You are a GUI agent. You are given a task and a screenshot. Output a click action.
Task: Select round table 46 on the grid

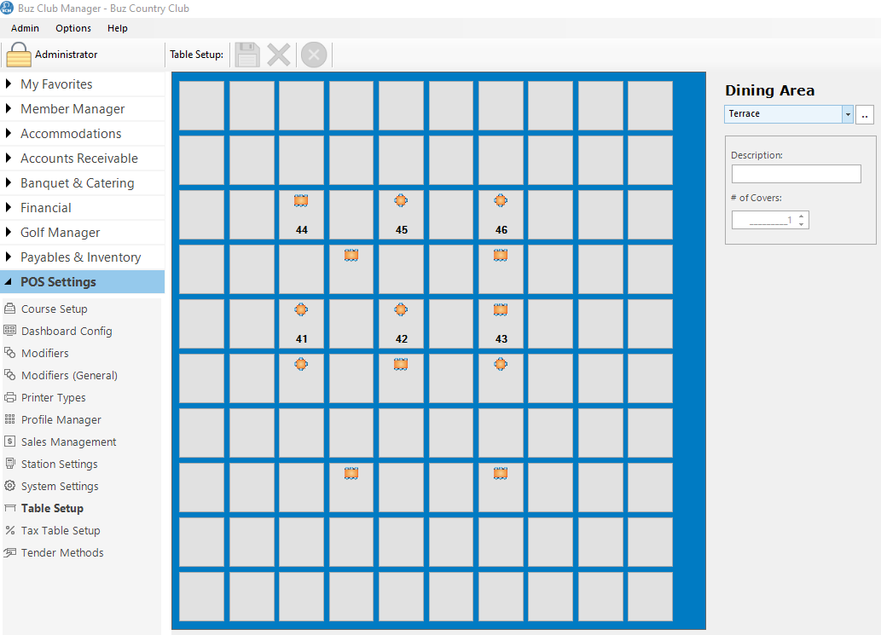coord(501,201)
